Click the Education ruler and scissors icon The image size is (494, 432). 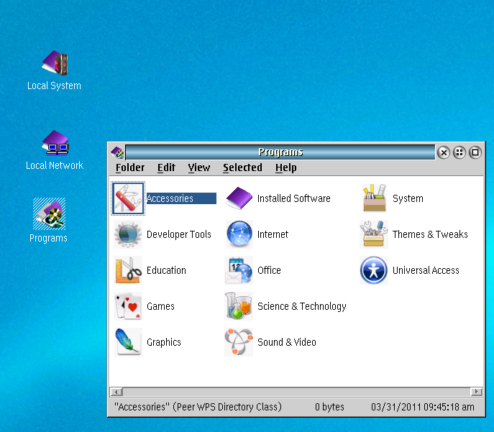pyautogui.click(x=128, y=270)
